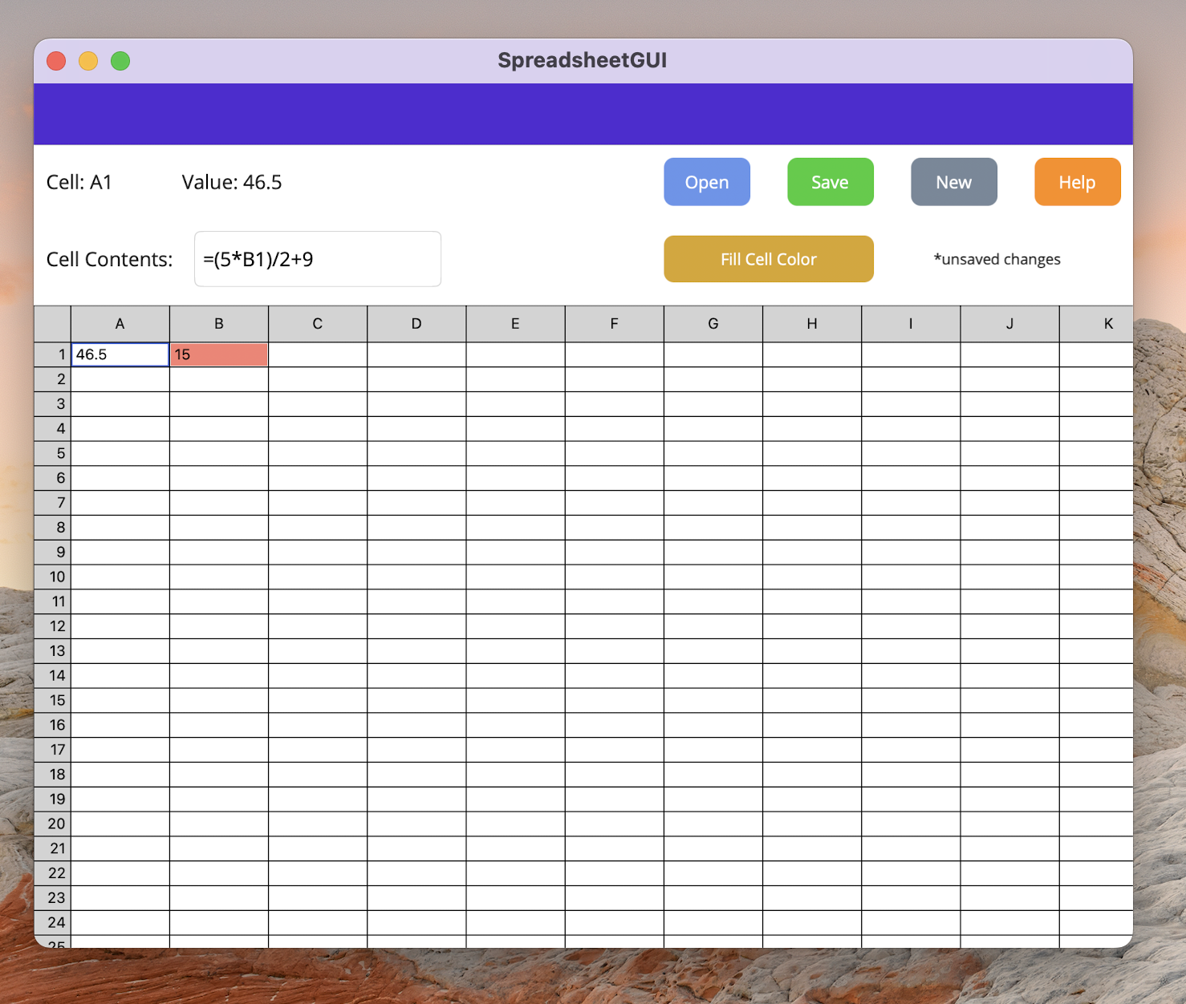Create a new sheet with New button
This screenshot has height=1004, width=1186.
(953, 182)
